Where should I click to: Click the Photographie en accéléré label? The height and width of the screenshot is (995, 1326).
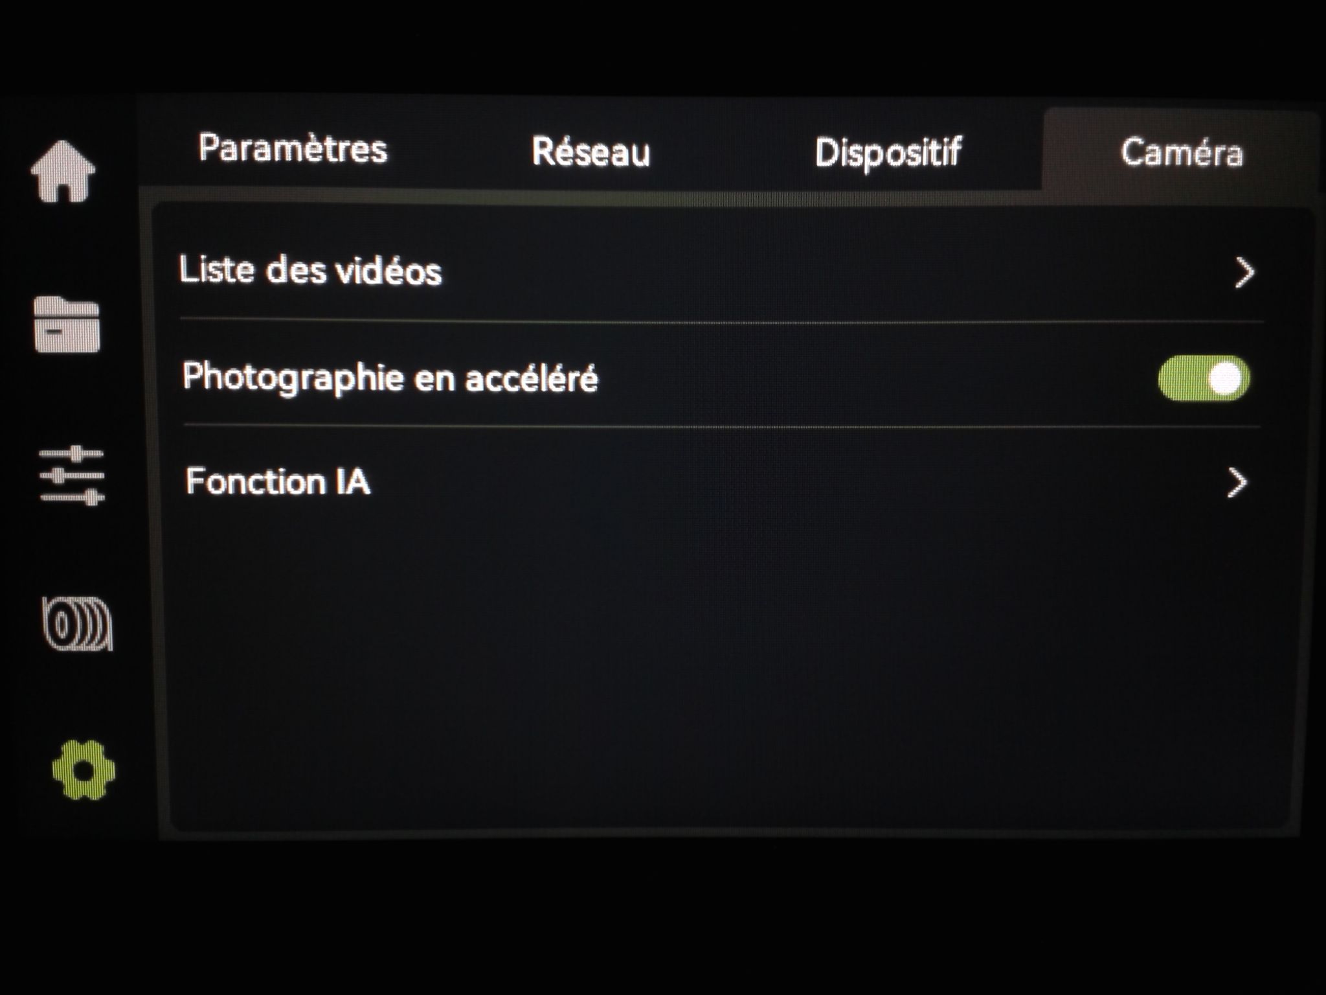tap(390, 378)
